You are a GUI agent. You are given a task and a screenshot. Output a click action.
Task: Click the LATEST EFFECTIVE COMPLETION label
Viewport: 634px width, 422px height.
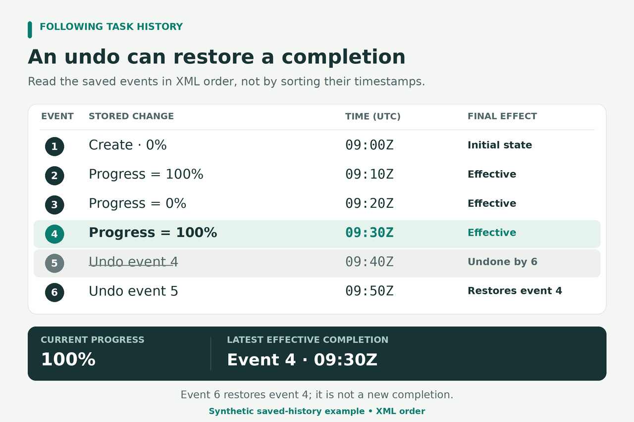[x=308, y=340]
